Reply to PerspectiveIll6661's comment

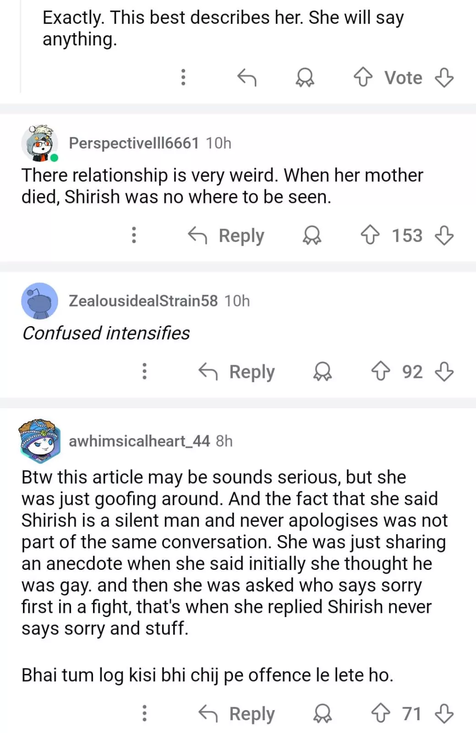tap(227, 235)
